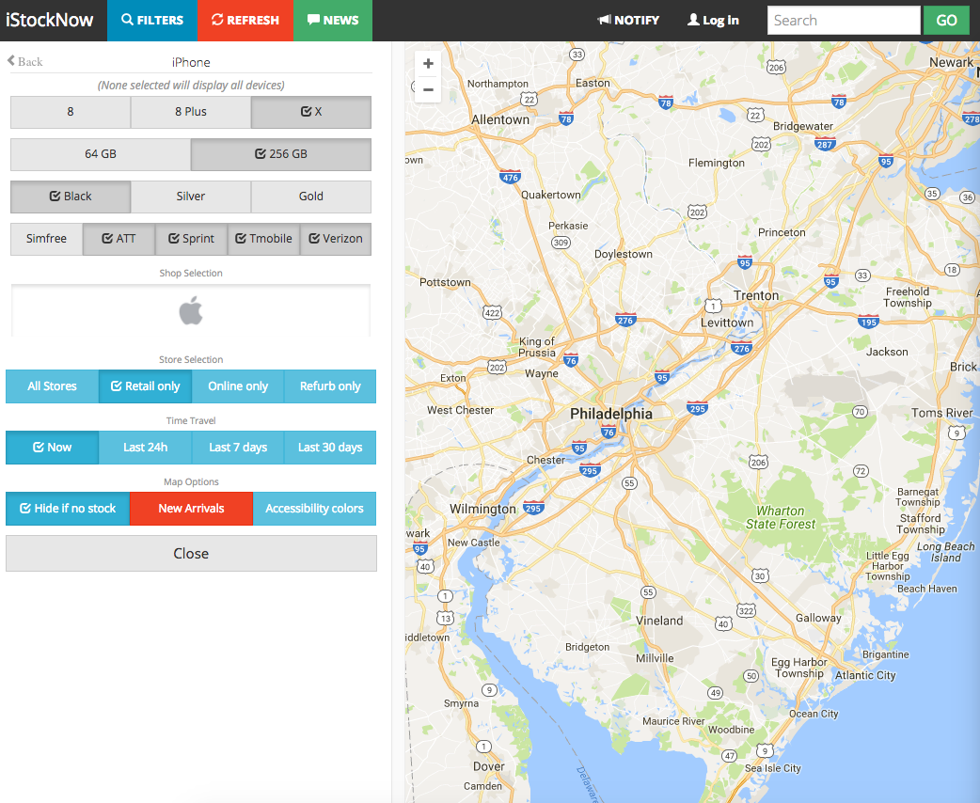Select Last 24h time travel
Viewport: 980px width, 803px height.
pos(145,448)
